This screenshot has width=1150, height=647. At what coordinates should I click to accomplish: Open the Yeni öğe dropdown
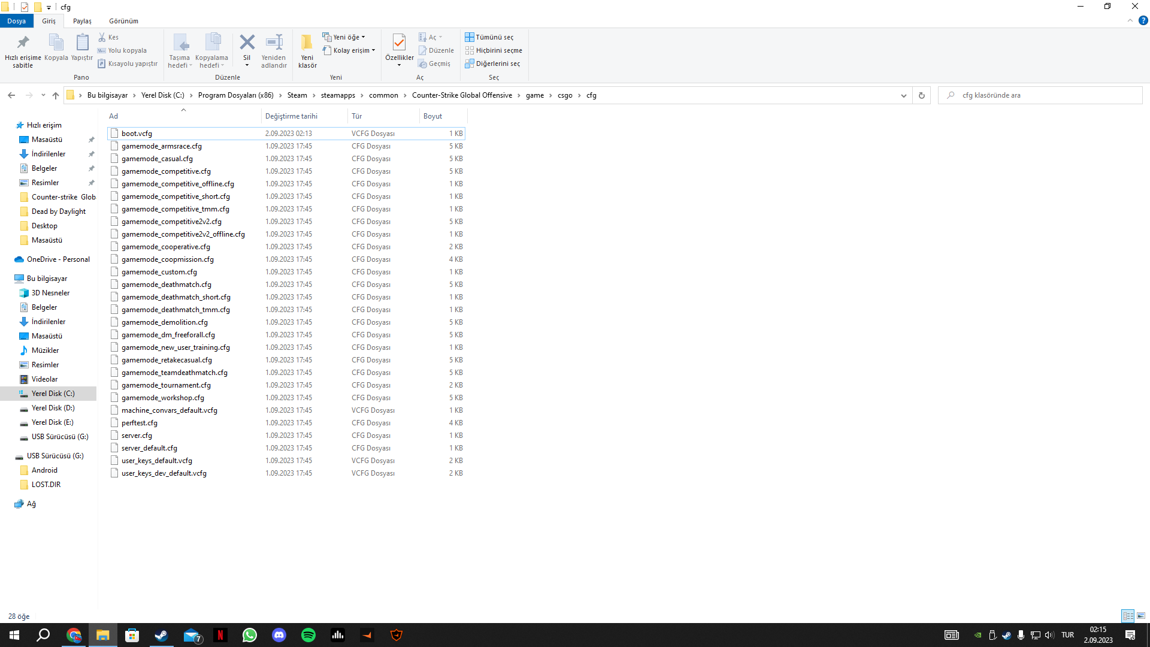(x=344, y=37)
